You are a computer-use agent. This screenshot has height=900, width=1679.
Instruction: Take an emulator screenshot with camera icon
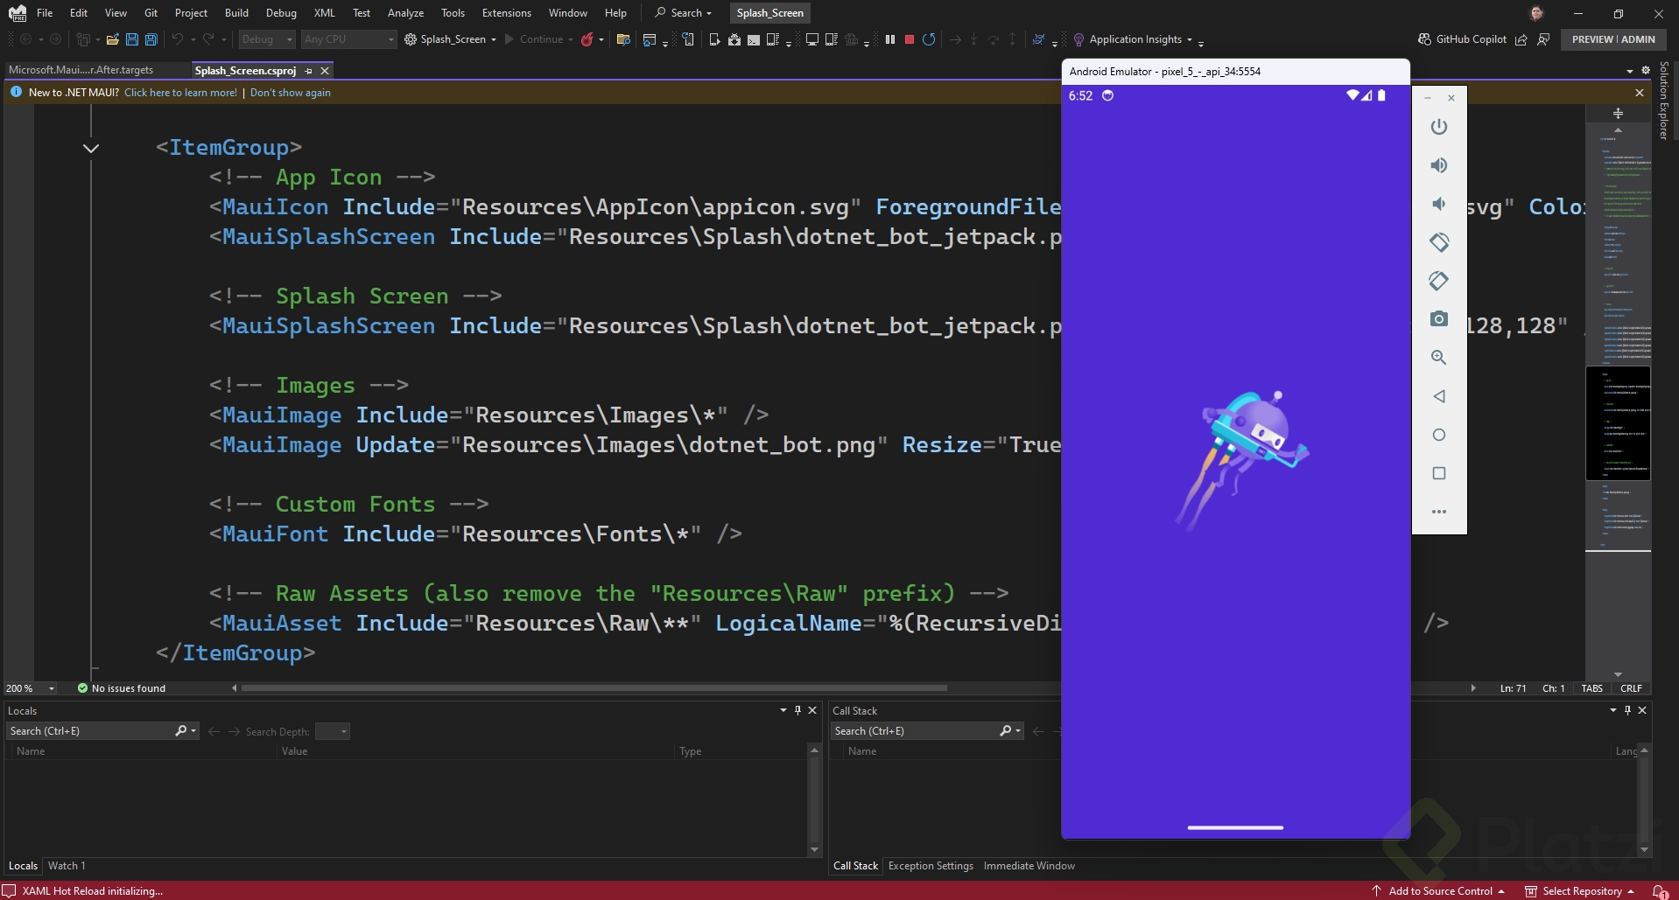point(1438,319)
